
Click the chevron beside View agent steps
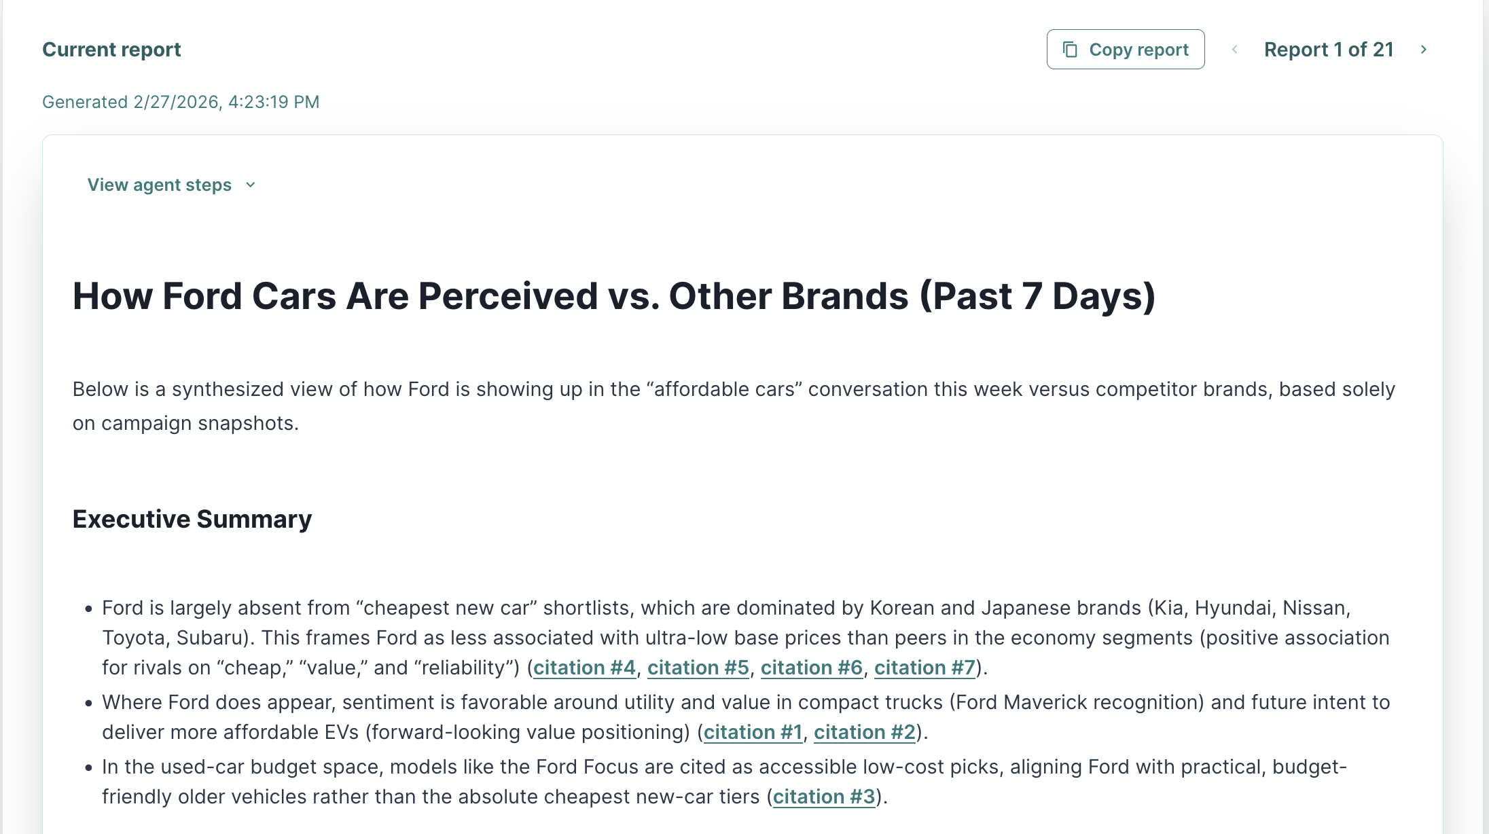[x=251, y=185]
